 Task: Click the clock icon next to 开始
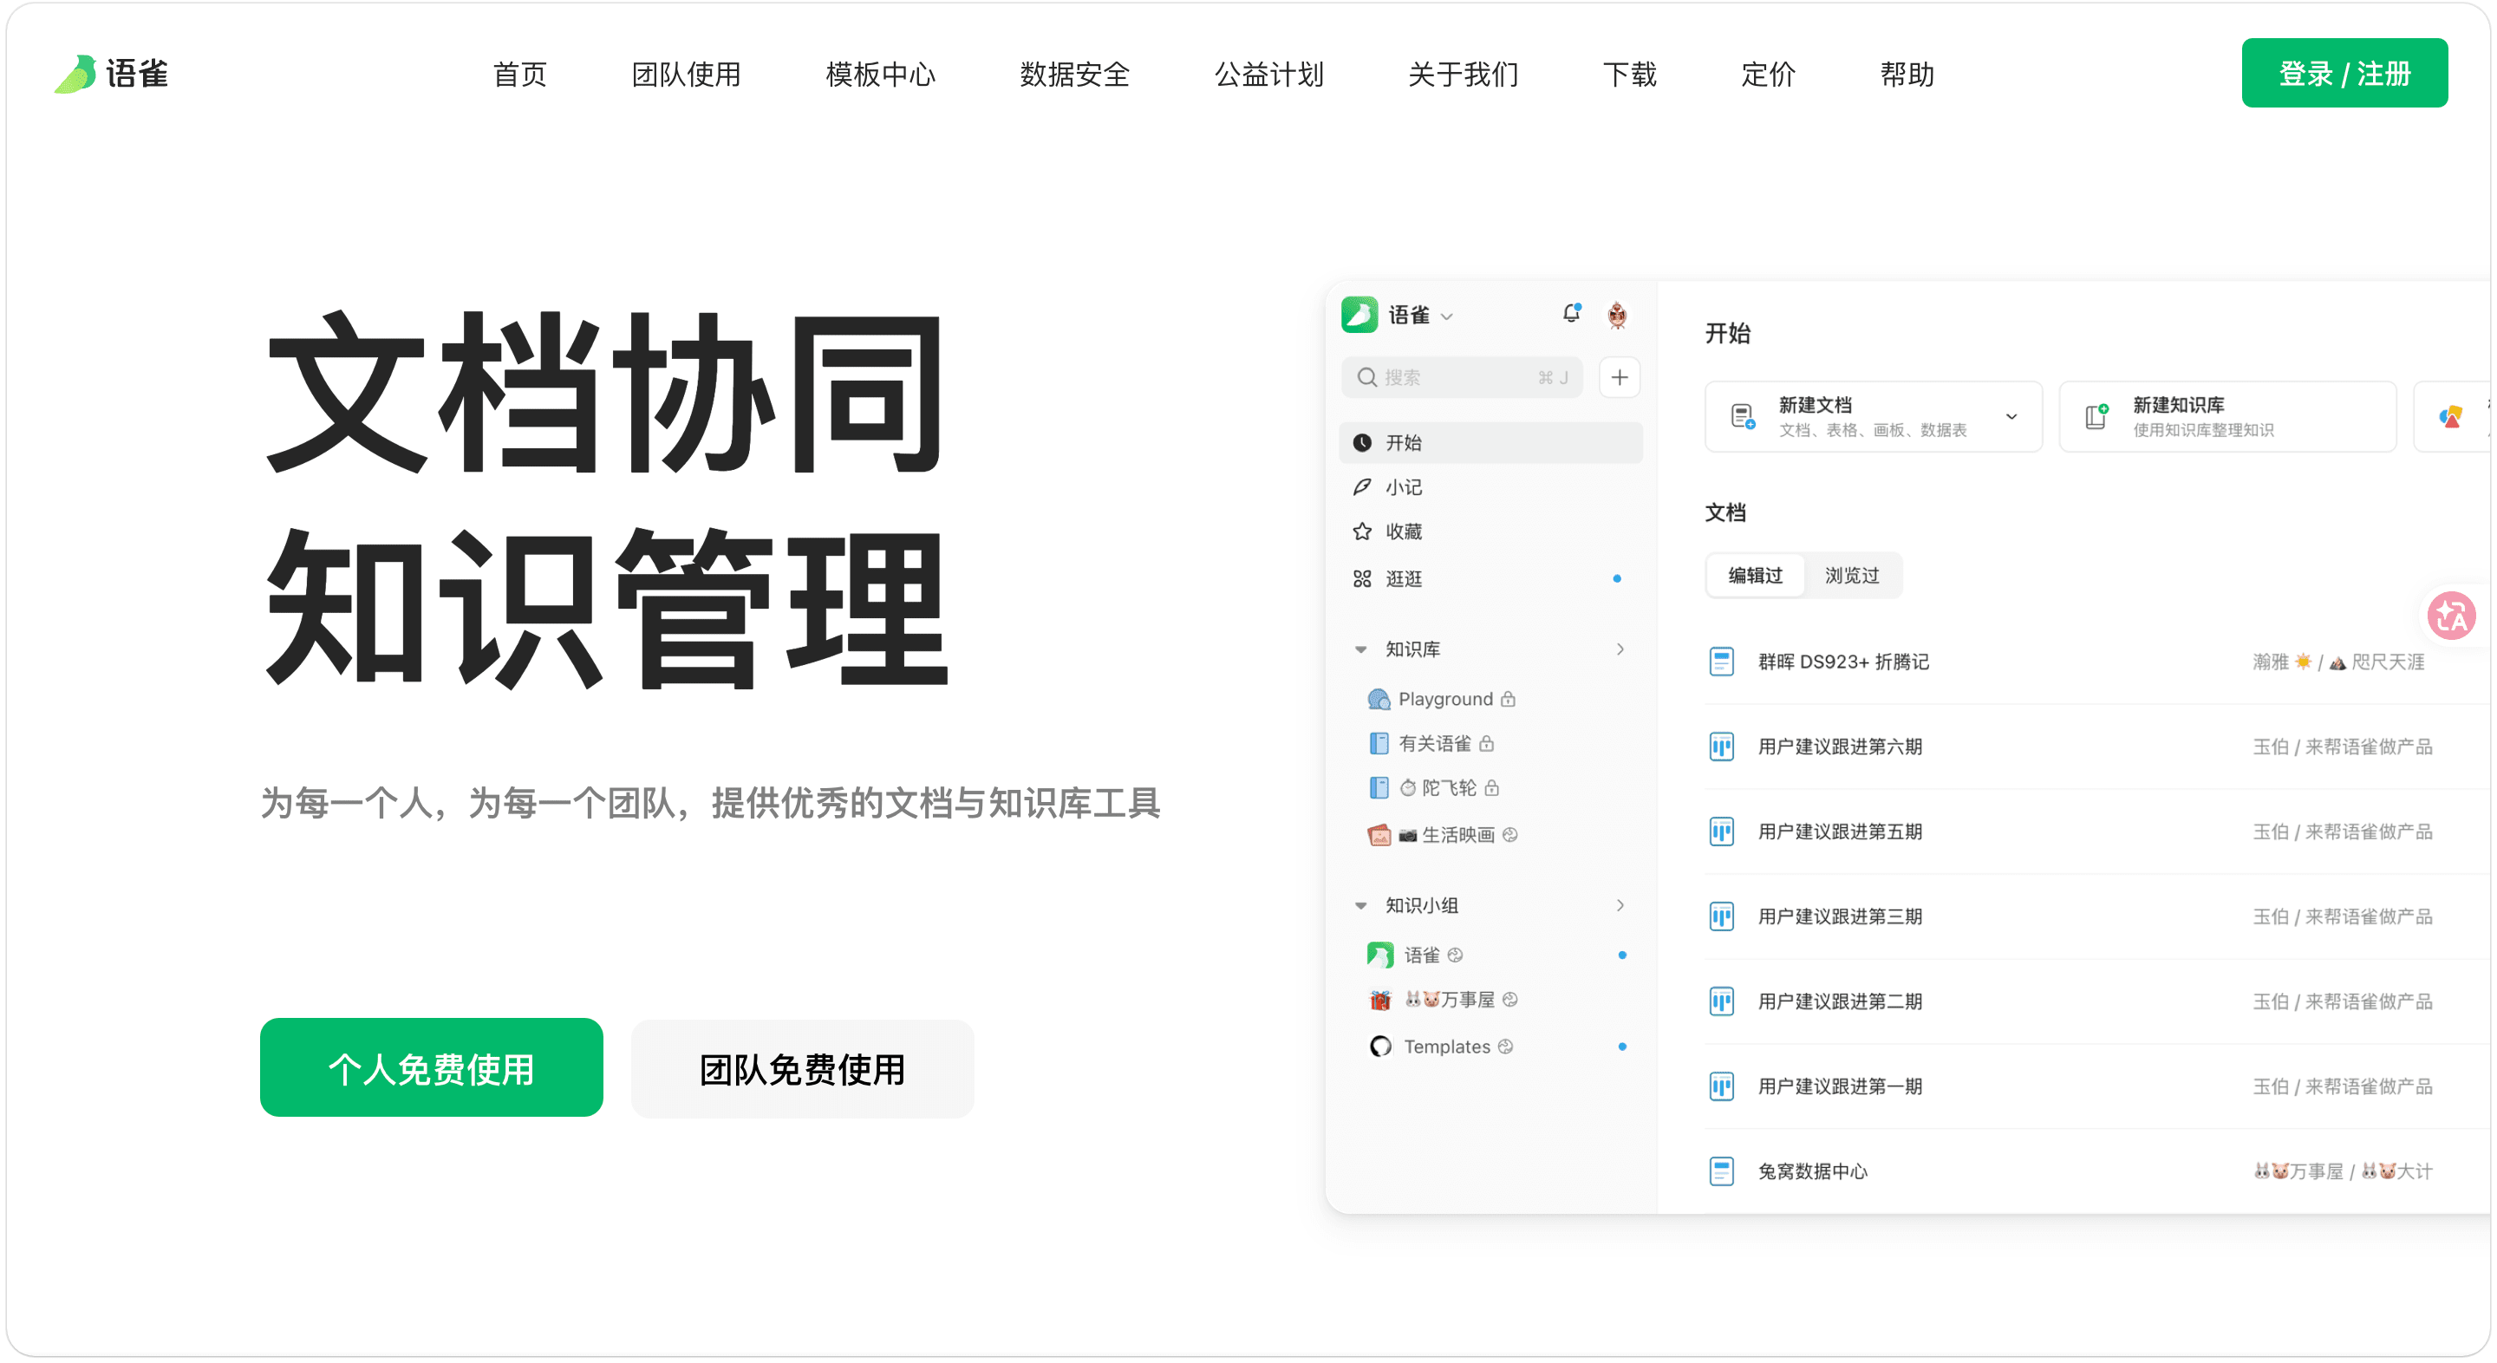point(1362,443)
